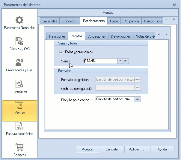The width and height of the screenshot is (181, 160).
Task: Browse for Plantilla para correo file
Action: point(138,99)
